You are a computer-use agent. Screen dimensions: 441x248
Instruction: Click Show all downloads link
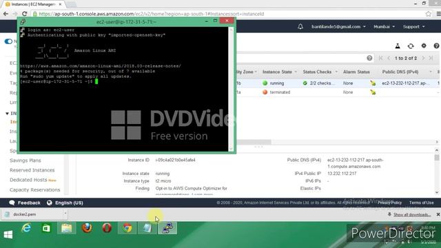point(412,214)
